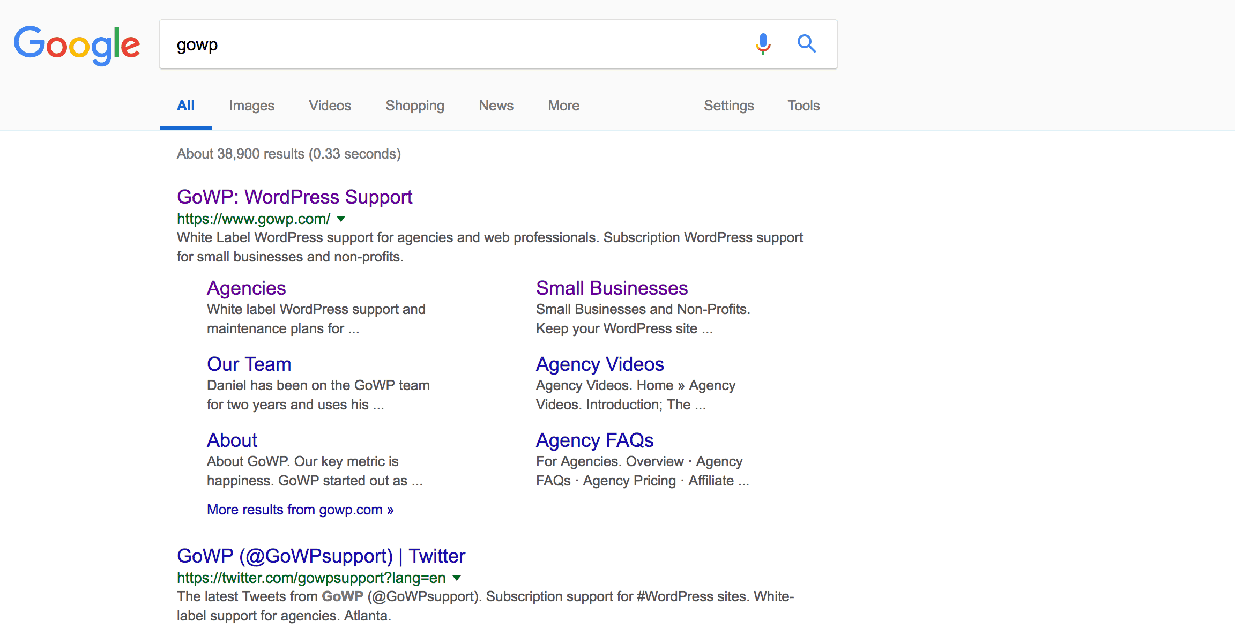This screenshot has width=1235, height=643.
Task: Open the GoWP: WordPress Support result
Action: pyautogui.click(x=294, y=197)
